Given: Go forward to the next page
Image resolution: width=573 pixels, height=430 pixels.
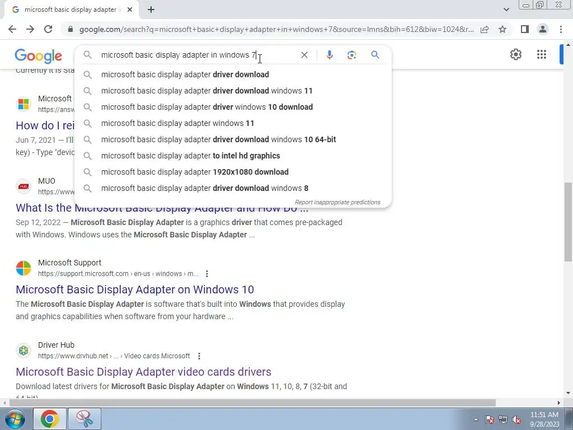Looking at the screenshot, I should coord(30,29).
